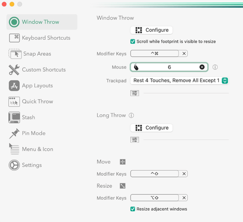243x222 pixels.
Task: Click info icon next to Mouse field
Action: (215, 67)
